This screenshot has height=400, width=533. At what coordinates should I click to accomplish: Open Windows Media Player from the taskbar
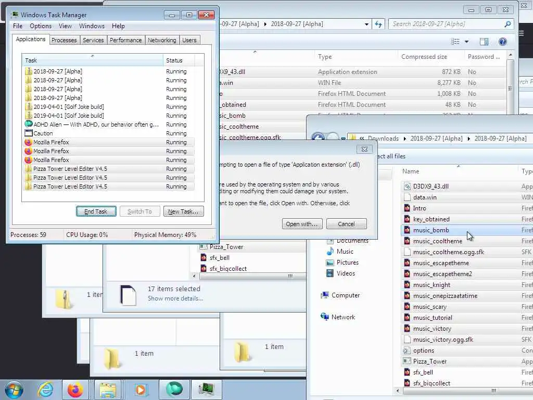pos(141,390)
